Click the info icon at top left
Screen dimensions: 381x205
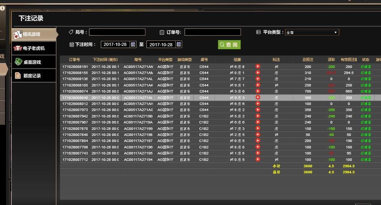pyautogui.click(x=2, y=8)
